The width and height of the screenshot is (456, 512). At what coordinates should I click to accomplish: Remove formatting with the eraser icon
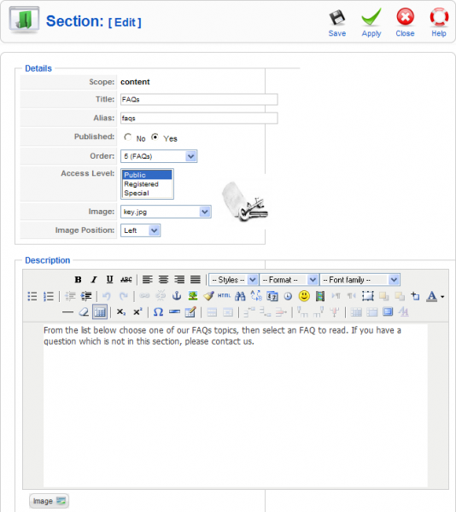(84, 312)
